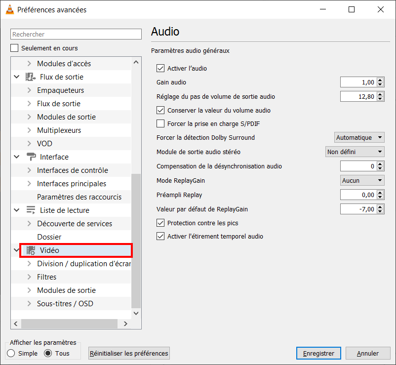Viewport: 396px width, 365px height.
Task: Click the Interface paint roller icon
Action: pos(31,157)
